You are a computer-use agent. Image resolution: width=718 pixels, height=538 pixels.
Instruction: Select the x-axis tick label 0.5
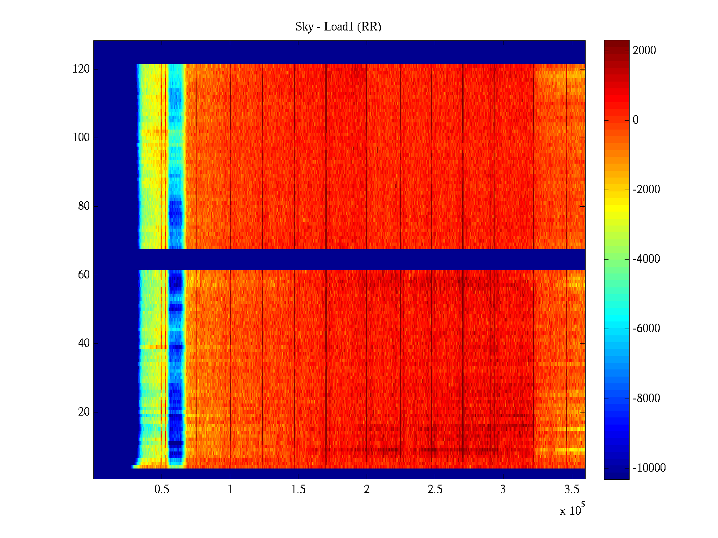point(162,490)
